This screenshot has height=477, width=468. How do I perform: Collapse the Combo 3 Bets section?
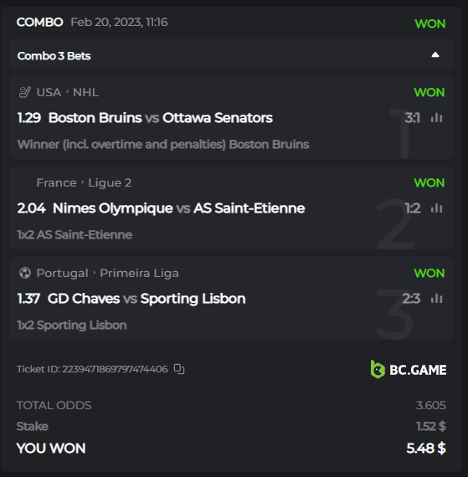pyautogui.click(x=435, y=55)
